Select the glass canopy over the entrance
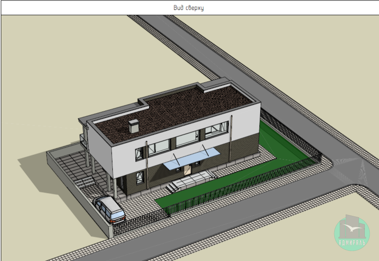This screenshot has width=379, height=261. click(x=192, y=159)
